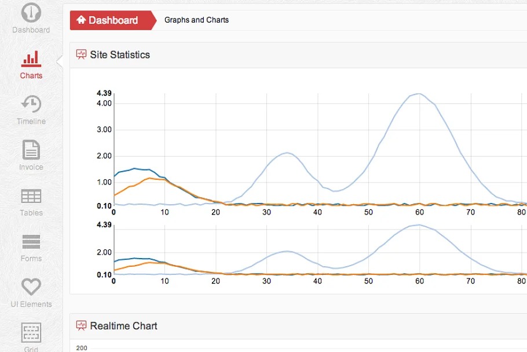
Task: Click the Site Statistics panel title
Action: point(120,55)
